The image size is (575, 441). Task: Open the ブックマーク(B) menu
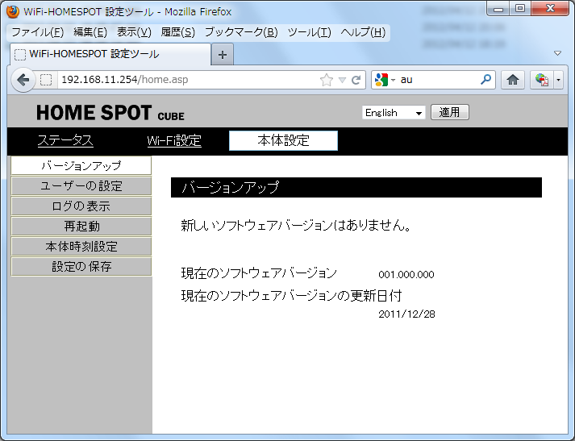pos(241,32)
